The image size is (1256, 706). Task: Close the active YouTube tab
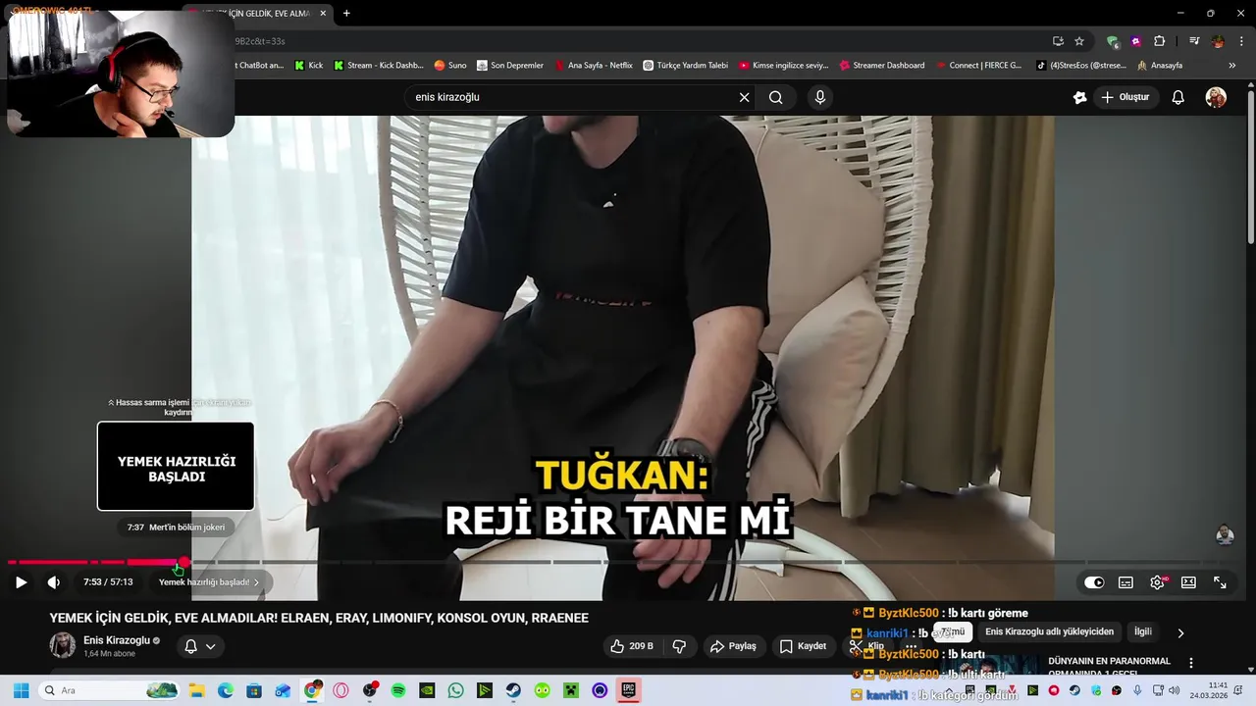[x=323, y=13]
